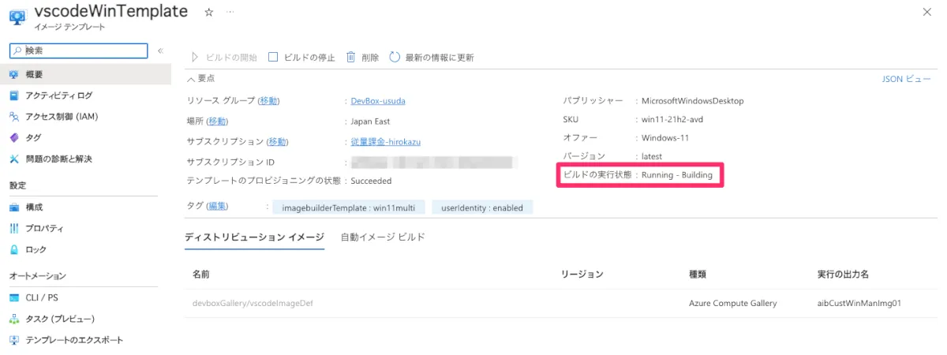Click the 編集 link next to タグ
Image resolution: width=947 pixels, height=355 pixels.
pos(217,206)
